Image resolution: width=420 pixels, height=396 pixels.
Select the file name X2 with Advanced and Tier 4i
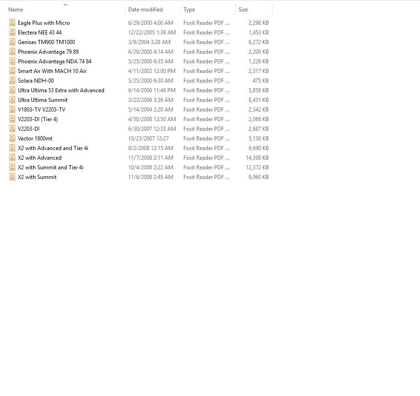[x=53, y=148]
